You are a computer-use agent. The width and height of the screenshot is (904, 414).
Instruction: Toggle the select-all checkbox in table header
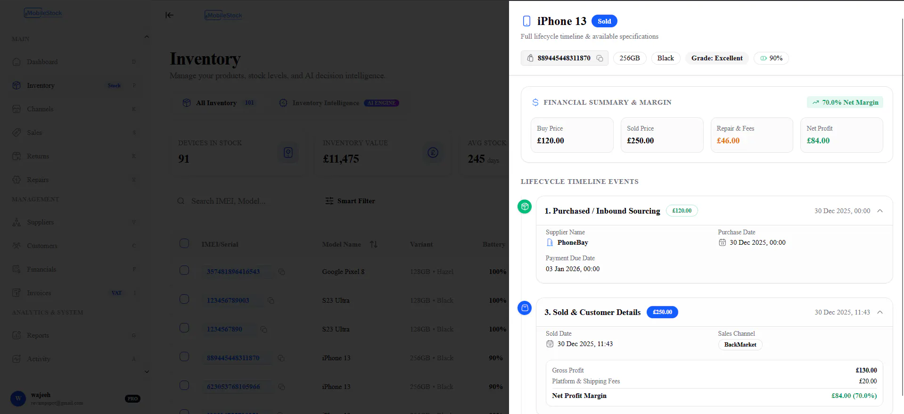tap(184, 243)
